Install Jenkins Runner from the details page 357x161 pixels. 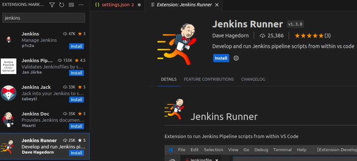221,58
